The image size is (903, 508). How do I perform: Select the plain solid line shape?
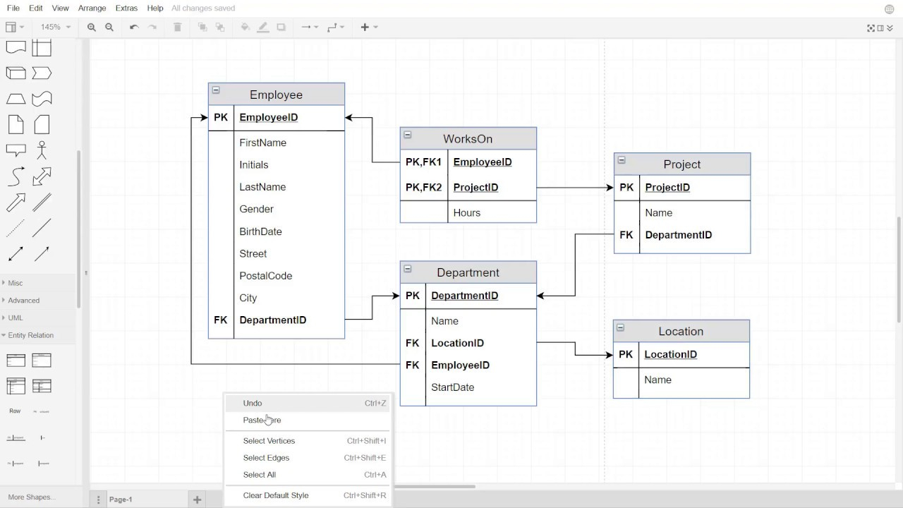click(x=42, y=228)
